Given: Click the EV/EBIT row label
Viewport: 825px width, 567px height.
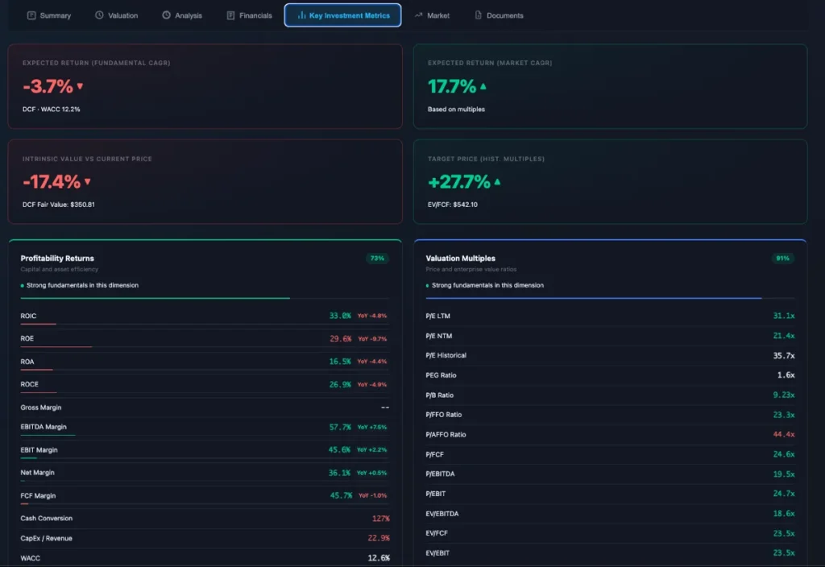Looking at the screenshot, I should tap(437, 553).
